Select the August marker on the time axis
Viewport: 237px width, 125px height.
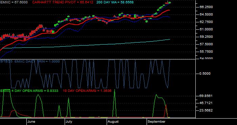tap(113, 122)
